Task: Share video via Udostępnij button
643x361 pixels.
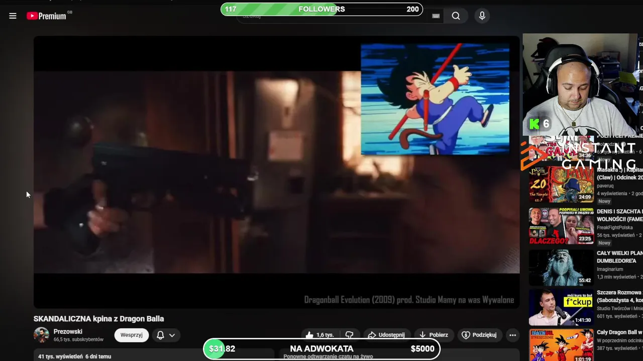Action: point(386,335)
